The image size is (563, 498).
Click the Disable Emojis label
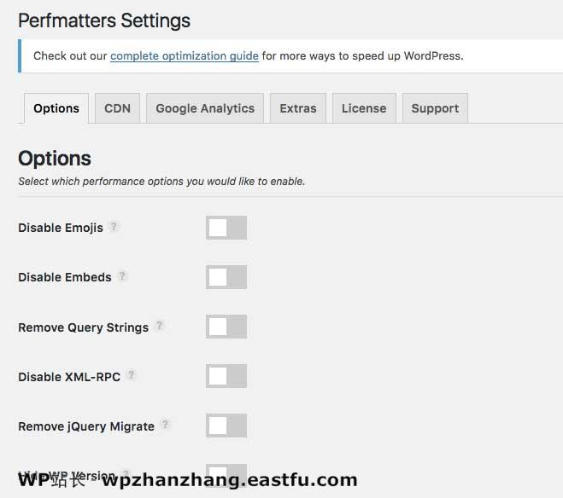click(x=61, y=228)
